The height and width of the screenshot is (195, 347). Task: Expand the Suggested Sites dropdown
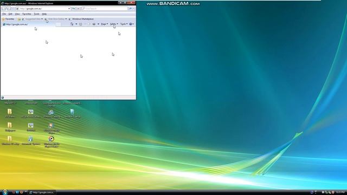42,19
